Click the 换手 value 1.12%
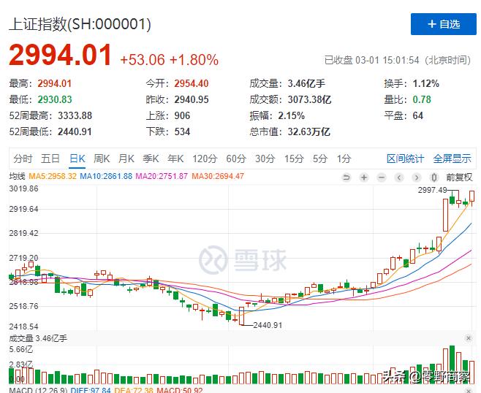The height and width of the screenshot is (393, 481). click(425, 83)
